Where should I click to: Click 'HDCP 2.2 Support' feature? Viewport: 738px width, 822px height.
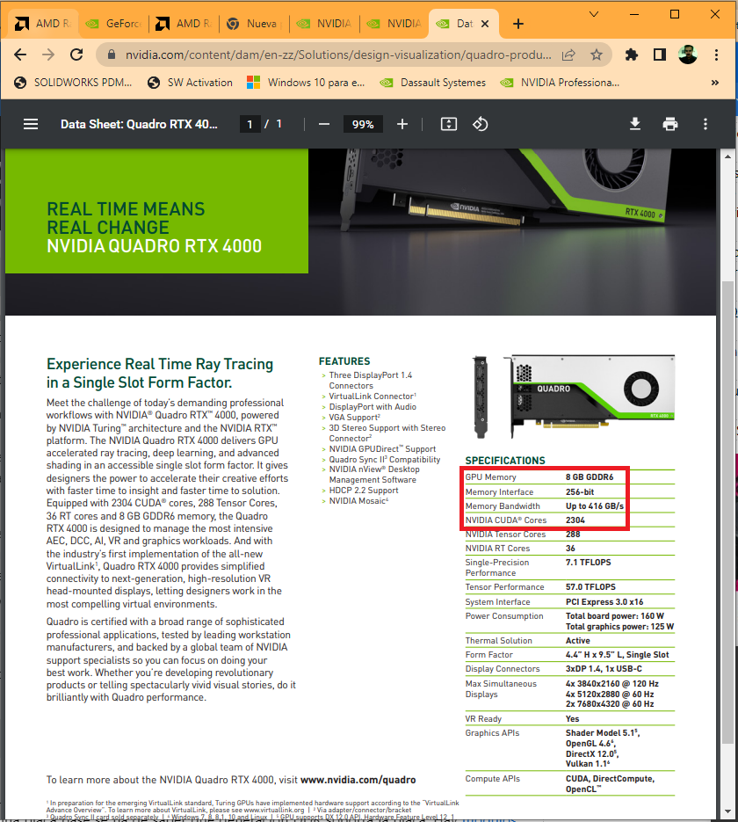[x=364, y=491]
